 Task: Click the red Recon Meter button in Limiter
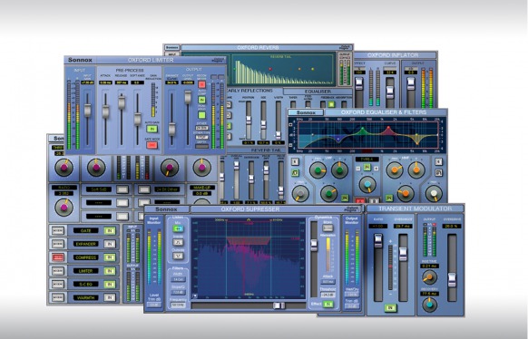[x=201, y=84]
